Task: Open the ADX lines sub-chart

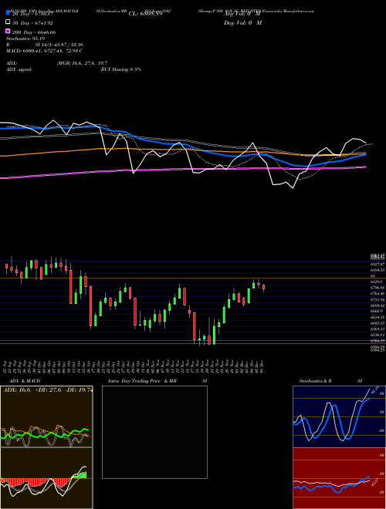Action: (46, 416)
